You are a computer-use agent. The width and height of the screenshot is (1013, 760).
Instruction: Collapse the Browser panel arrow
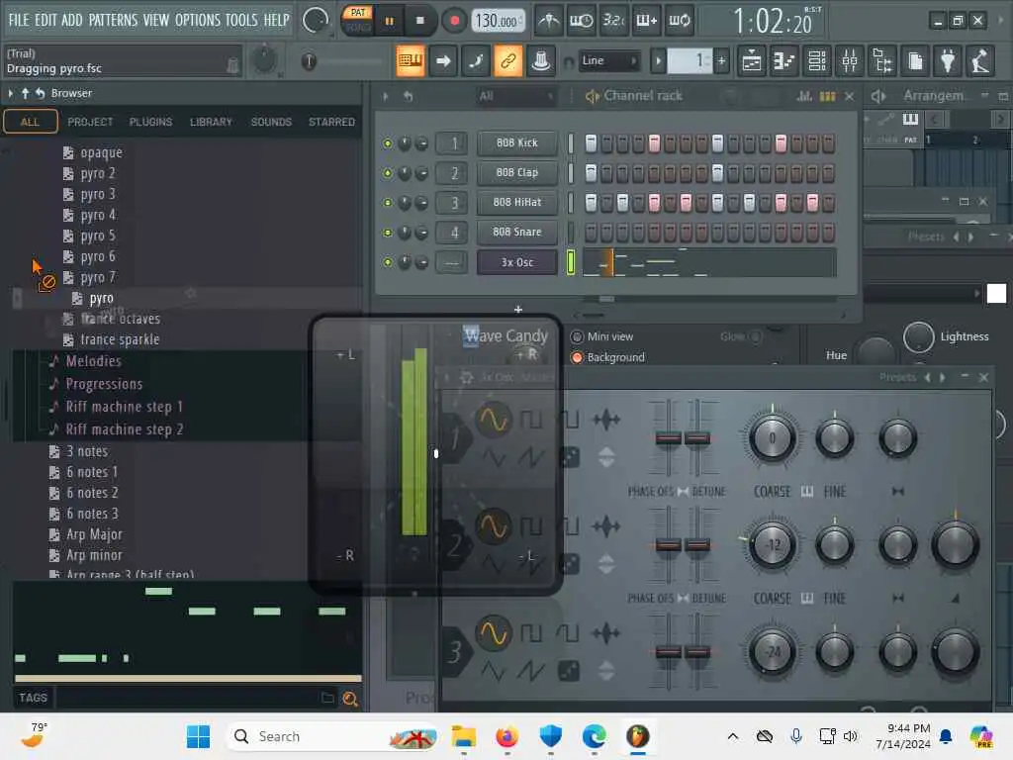tap(10, 94)
